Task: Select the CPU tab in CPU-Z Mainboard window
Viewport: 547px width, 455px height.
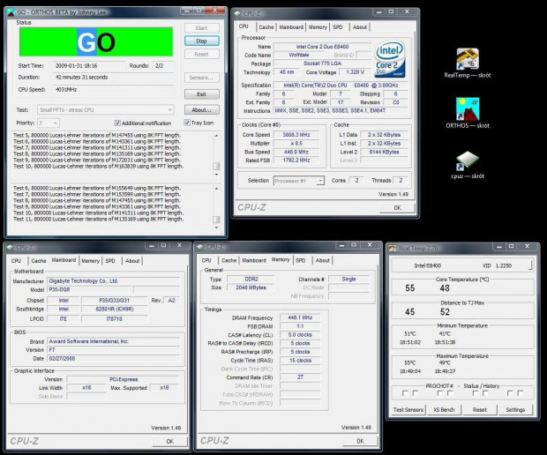Action: 16,261
